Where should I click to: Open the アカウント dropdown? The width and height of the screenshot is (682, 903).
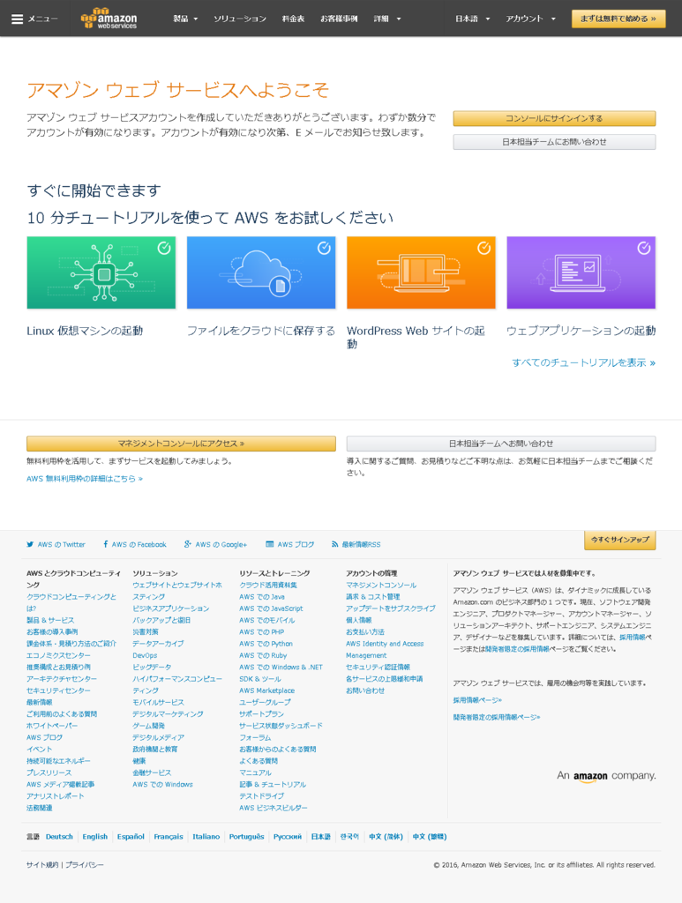(530, 19)
